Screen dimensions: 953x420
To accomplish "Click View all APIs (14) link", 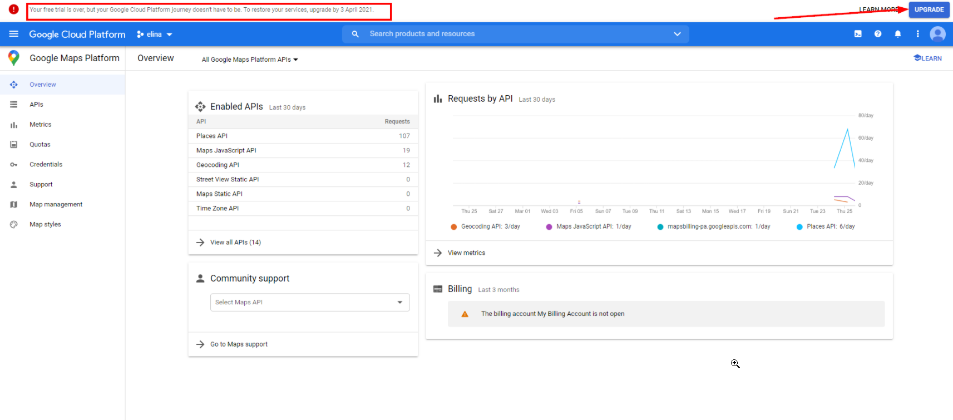I will (x=235, y=243).
